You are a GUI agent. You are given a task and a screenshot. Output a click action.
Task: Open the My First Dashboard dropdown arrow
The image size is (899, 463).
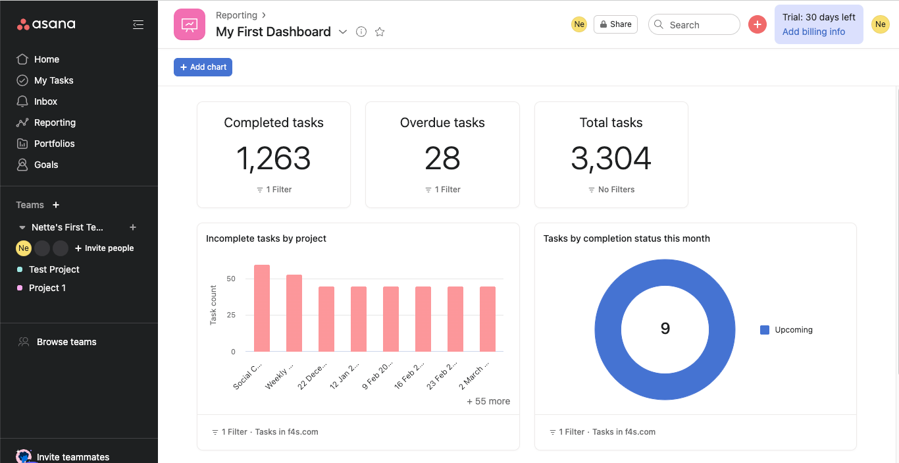[343, 32]
